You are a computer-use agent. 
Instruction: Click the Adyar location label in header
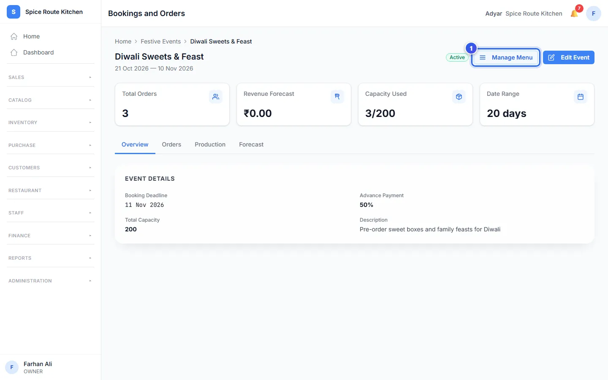494,14
